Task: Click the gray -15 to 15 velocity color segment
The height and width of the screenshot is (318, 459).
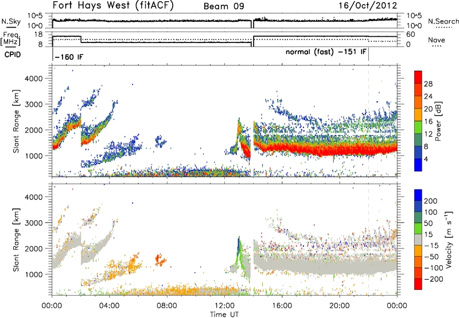Action: pyautogui.click(x=418, y=239)
